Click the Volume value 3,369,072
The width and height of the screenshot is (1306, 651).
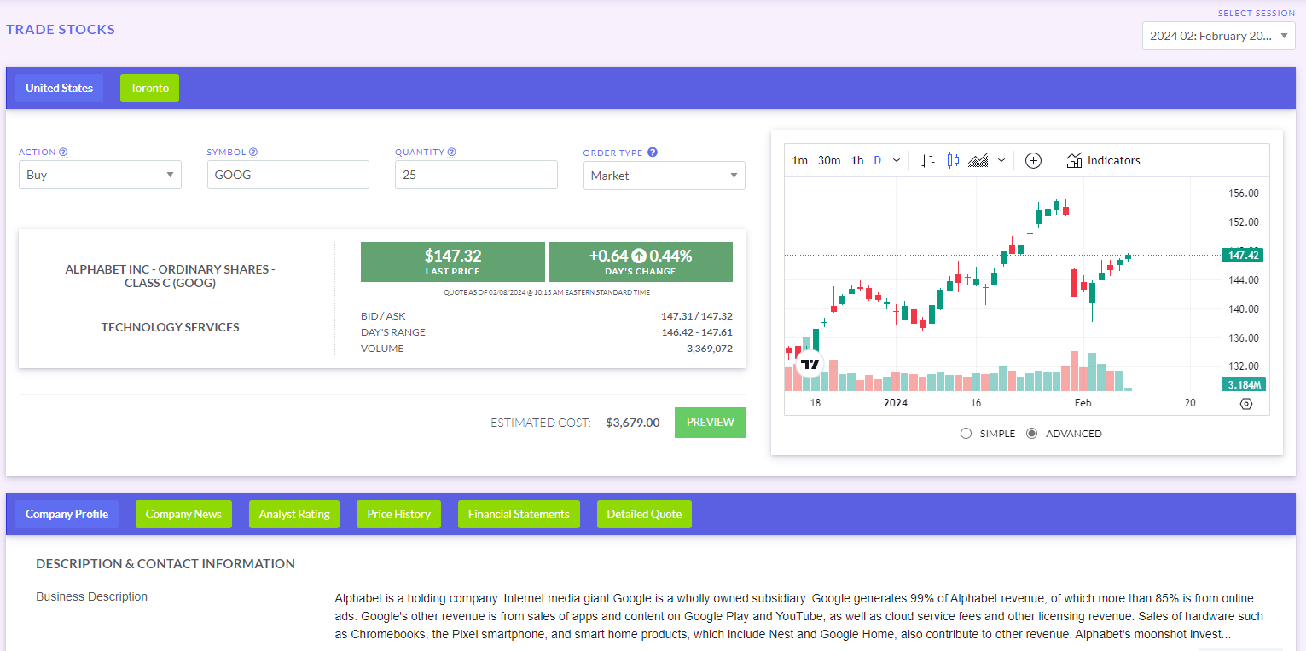(710, 349)
